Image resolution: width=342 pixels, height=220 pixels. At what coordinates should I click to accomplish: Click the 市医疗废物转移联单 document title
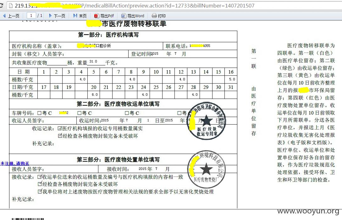pyautogui.click(x=134, y=23)
